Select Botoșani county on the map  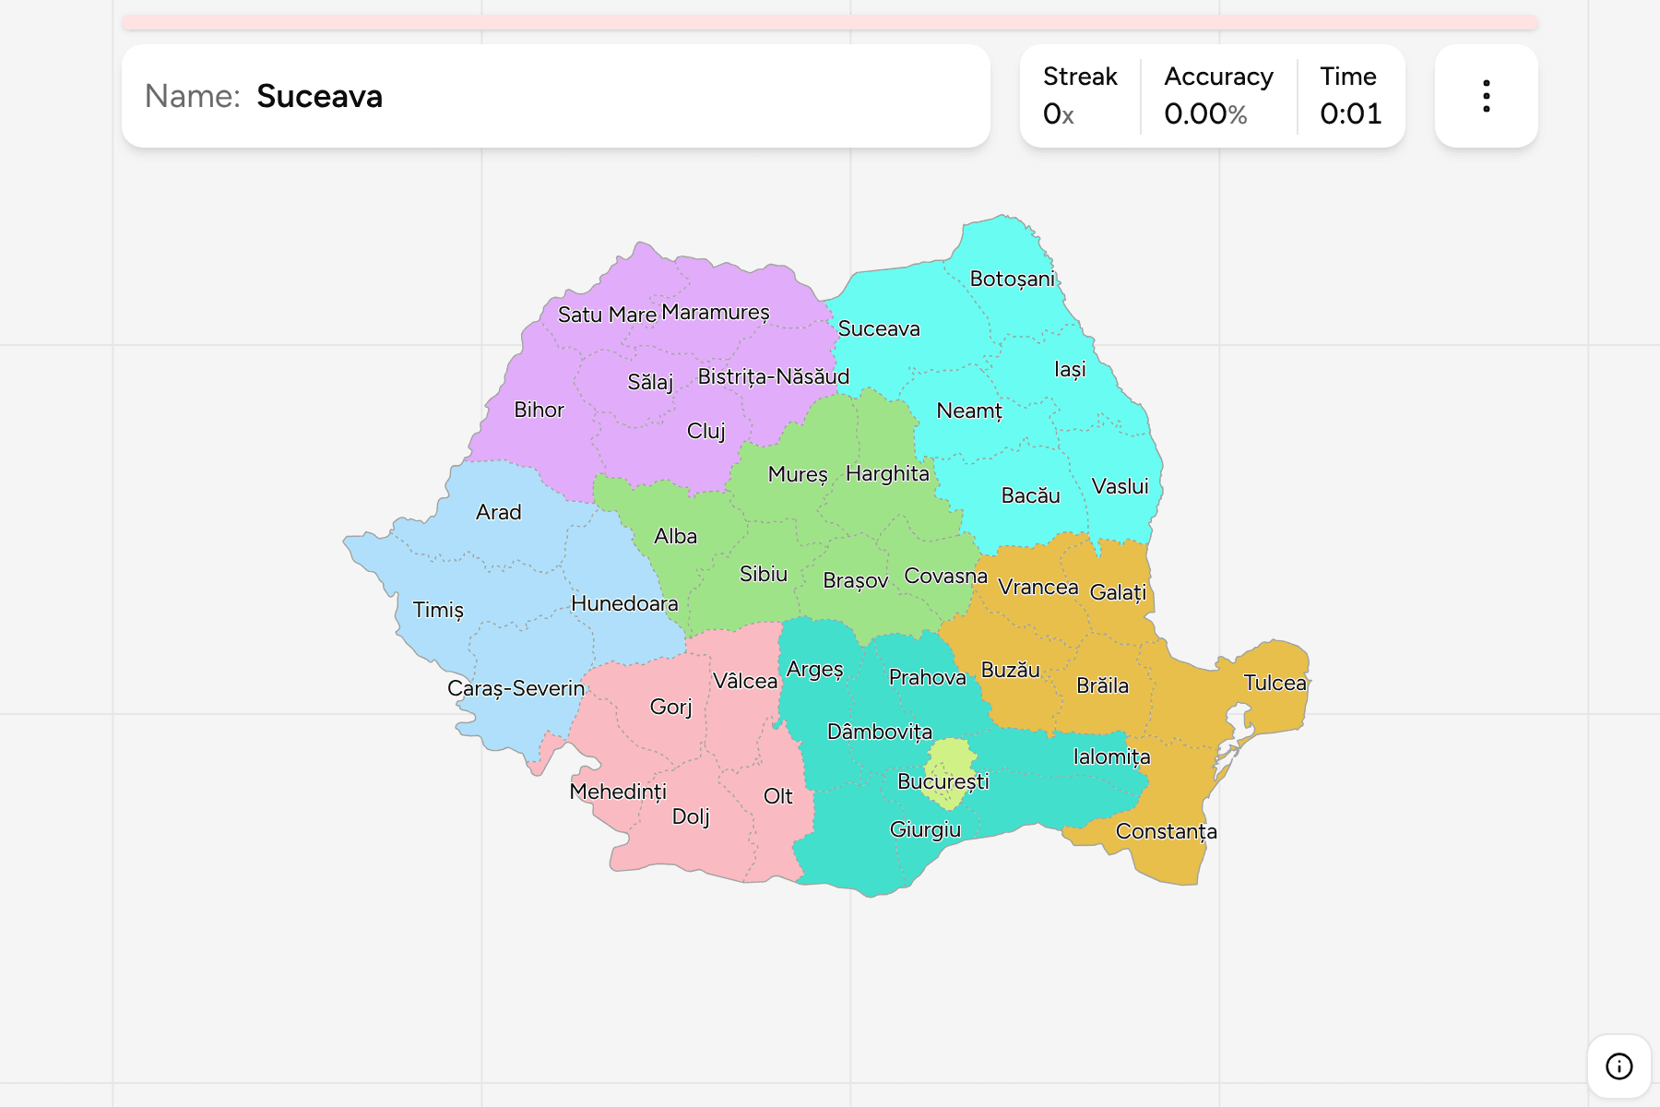[x=1012, y=279]
